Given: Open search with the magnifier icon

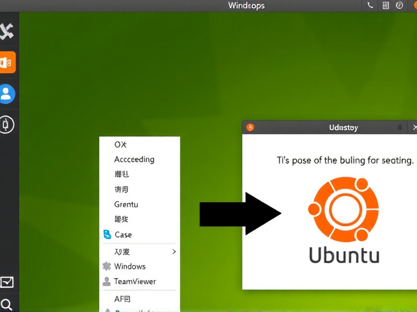Looking at the screenshot, I should tap(8, 304).
